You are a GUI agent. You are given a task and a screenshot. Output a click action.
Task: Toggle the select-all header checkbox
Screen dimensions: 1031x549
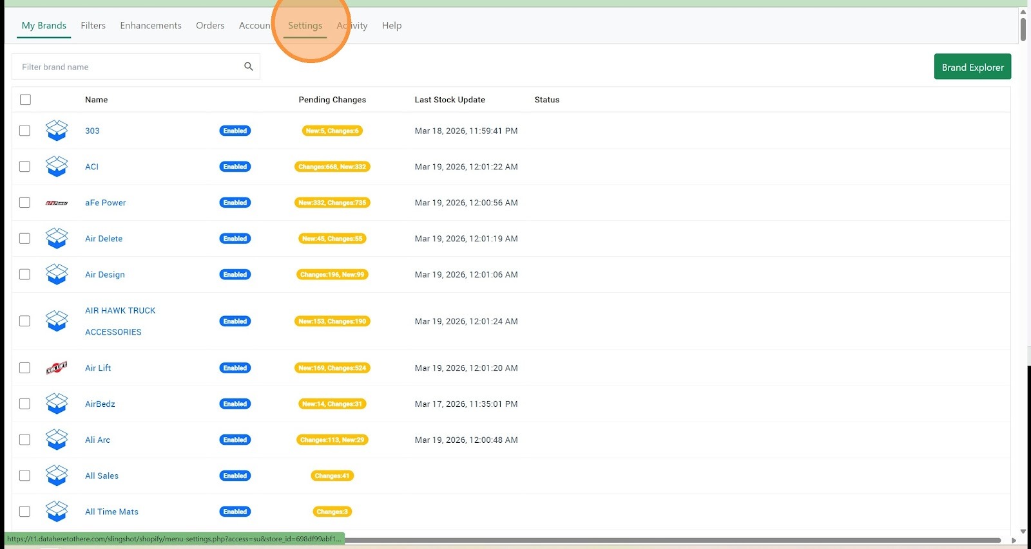[25, 100]
